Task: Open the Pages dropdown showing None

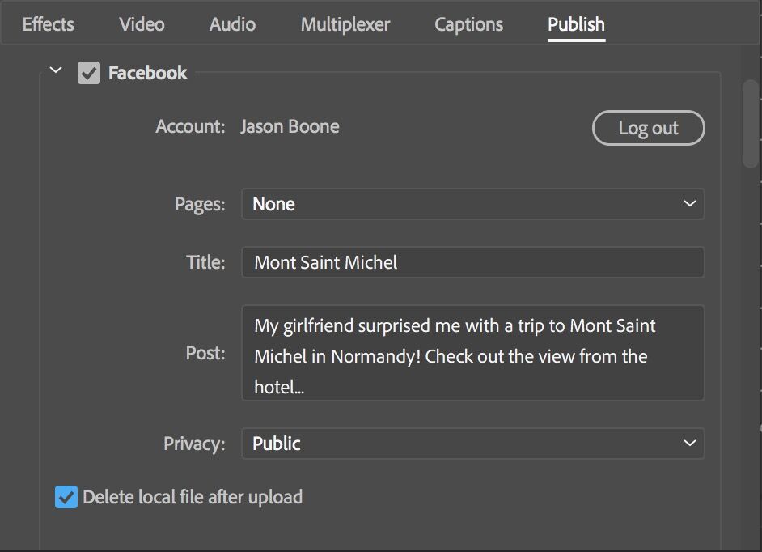Action: pos(473,204)
